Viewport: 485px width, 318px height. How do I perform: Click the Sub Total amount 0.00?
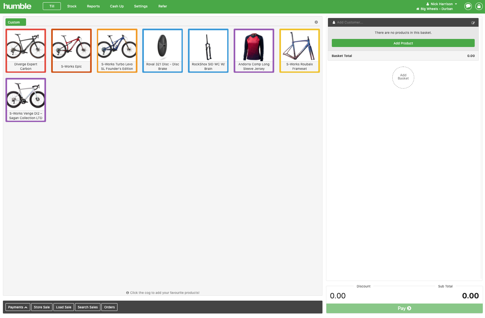471,296
